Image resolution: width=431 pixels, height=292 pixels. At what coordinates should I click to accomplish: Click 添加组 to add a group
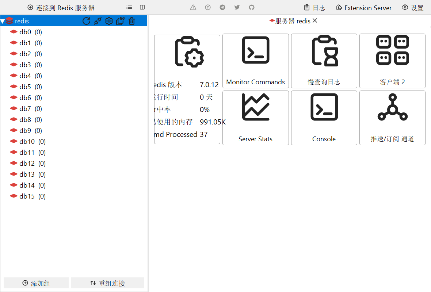(x=36, y=283)
